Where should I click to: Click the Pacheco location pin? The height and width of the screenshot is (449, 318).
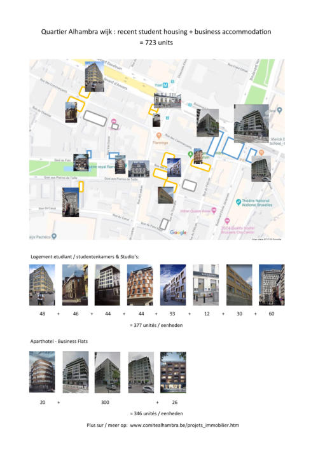(x=54, y=237)
